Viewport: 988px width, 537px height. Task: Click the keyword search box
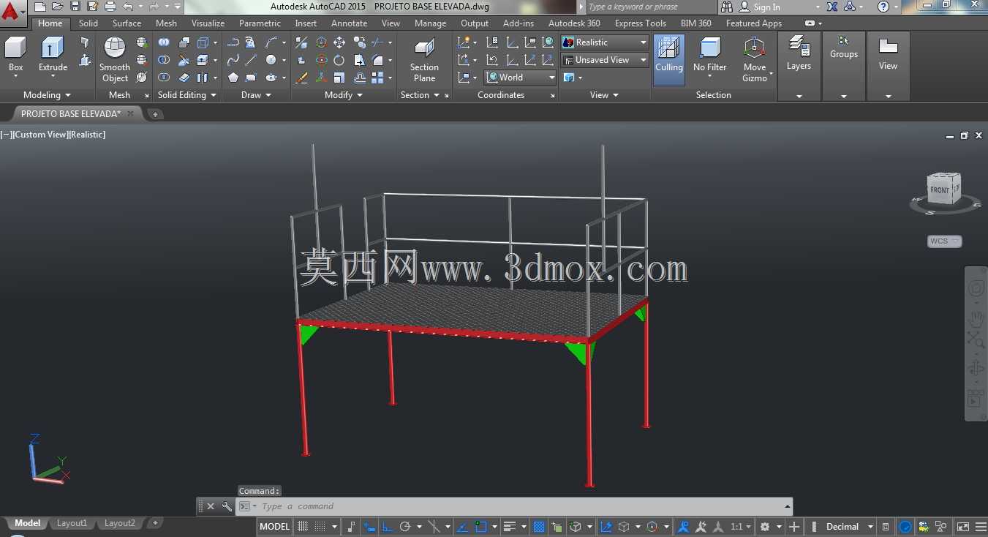point(651,7)
